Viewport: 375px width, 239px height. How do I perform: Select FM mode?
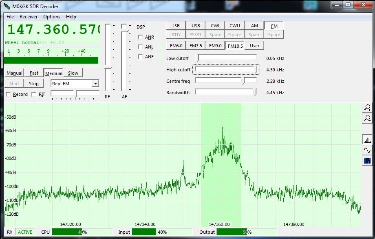point(274,26)
